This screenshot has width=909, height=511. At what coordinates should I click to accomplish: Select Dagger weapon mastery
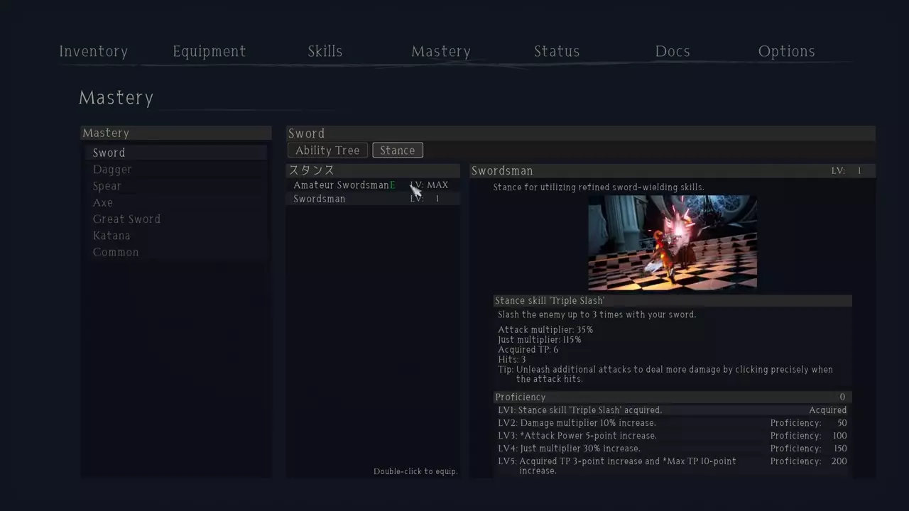pos(176,170)
